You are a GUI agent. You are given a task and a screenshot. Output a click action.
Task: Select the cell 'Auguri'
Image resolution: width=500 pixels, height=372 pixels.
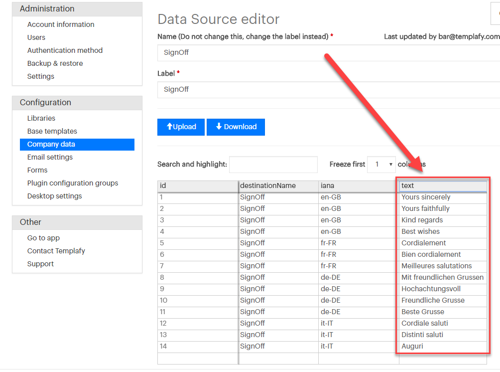pos(443,347)
